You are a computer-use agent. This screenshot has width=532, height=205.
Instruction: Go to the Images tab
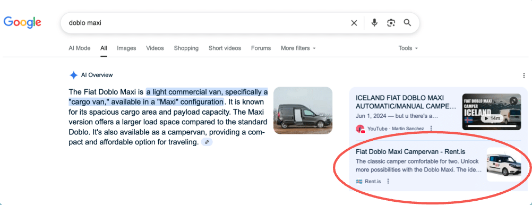tap(126, 48)
